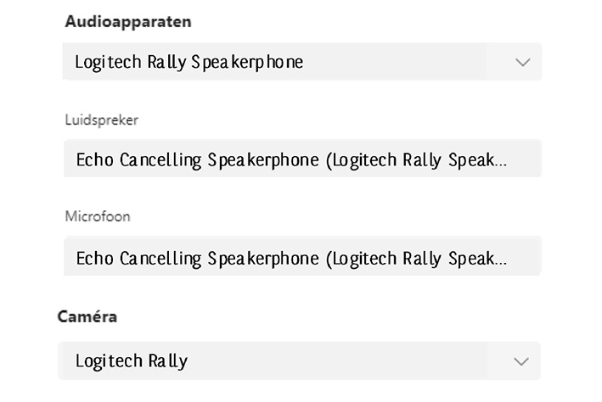602x402 pixels.
Task: Click the Microfoon Echo Cancelling Speakerphone value
Action: tap(291, 258)
